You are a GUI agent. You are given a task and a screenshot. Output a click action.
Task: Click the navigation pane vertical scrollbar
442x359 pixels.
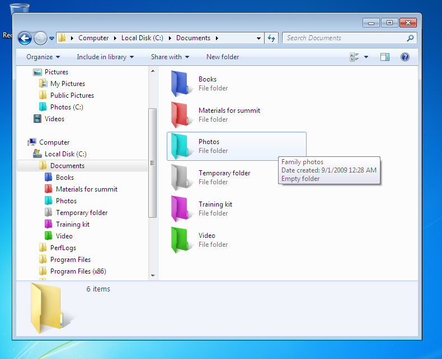click(152, 163)
